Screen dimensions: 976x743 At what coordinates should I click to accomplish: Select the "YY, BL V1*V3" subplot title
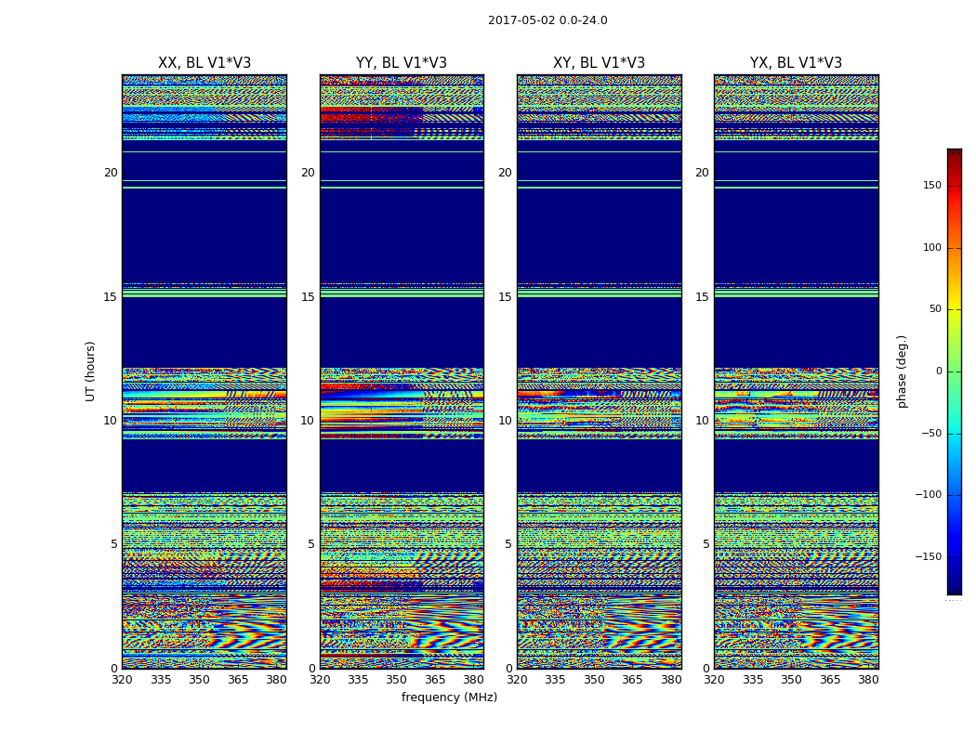tap(402, 63)
